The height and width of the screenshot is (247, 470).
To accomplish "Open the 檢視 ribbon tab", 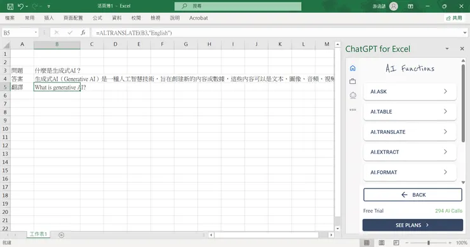I will pyautogui.click(x=155, y=18).
